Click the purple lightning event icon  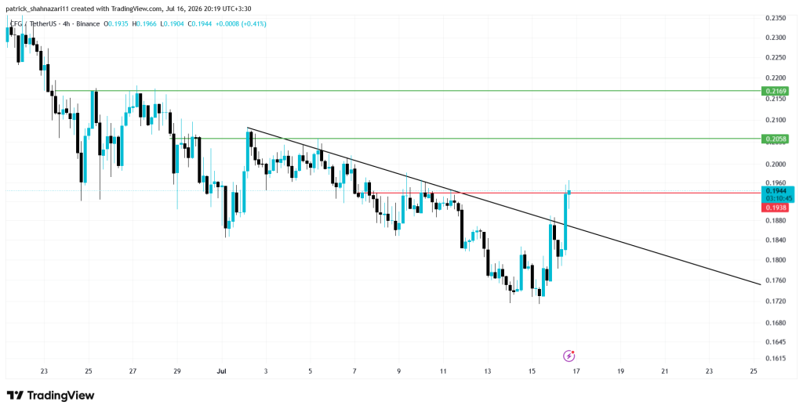point(569,355)
